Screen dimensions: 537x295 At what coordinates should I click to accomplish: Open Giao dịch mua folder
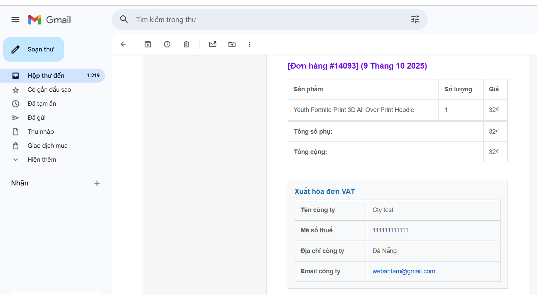tap(48, 145)
